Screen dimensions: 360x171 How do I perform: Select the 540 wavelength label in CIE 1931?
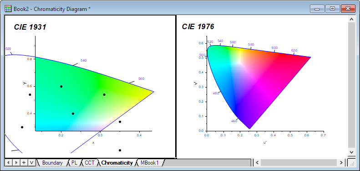(84, 61)
